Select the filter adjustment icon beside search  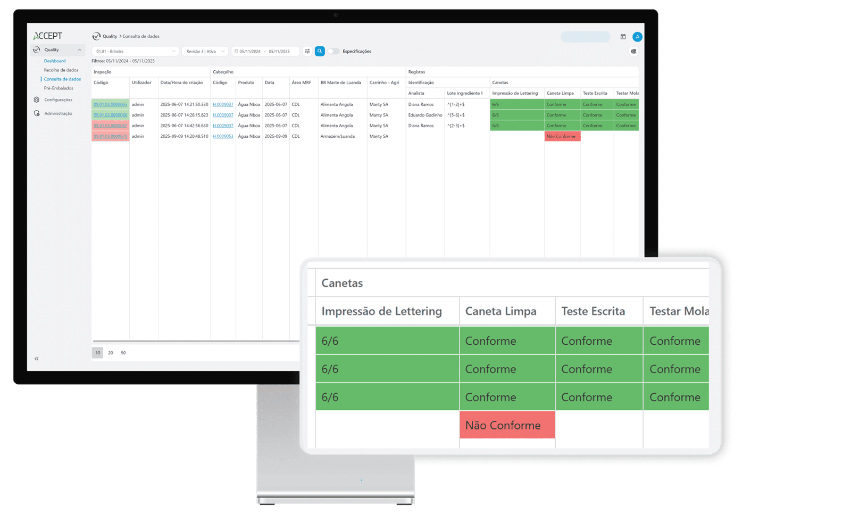[x=307, y=51]
